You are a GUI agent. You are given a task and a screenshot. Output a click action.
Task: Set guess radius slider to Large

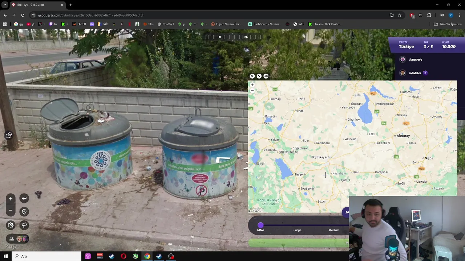pos(297,230)
